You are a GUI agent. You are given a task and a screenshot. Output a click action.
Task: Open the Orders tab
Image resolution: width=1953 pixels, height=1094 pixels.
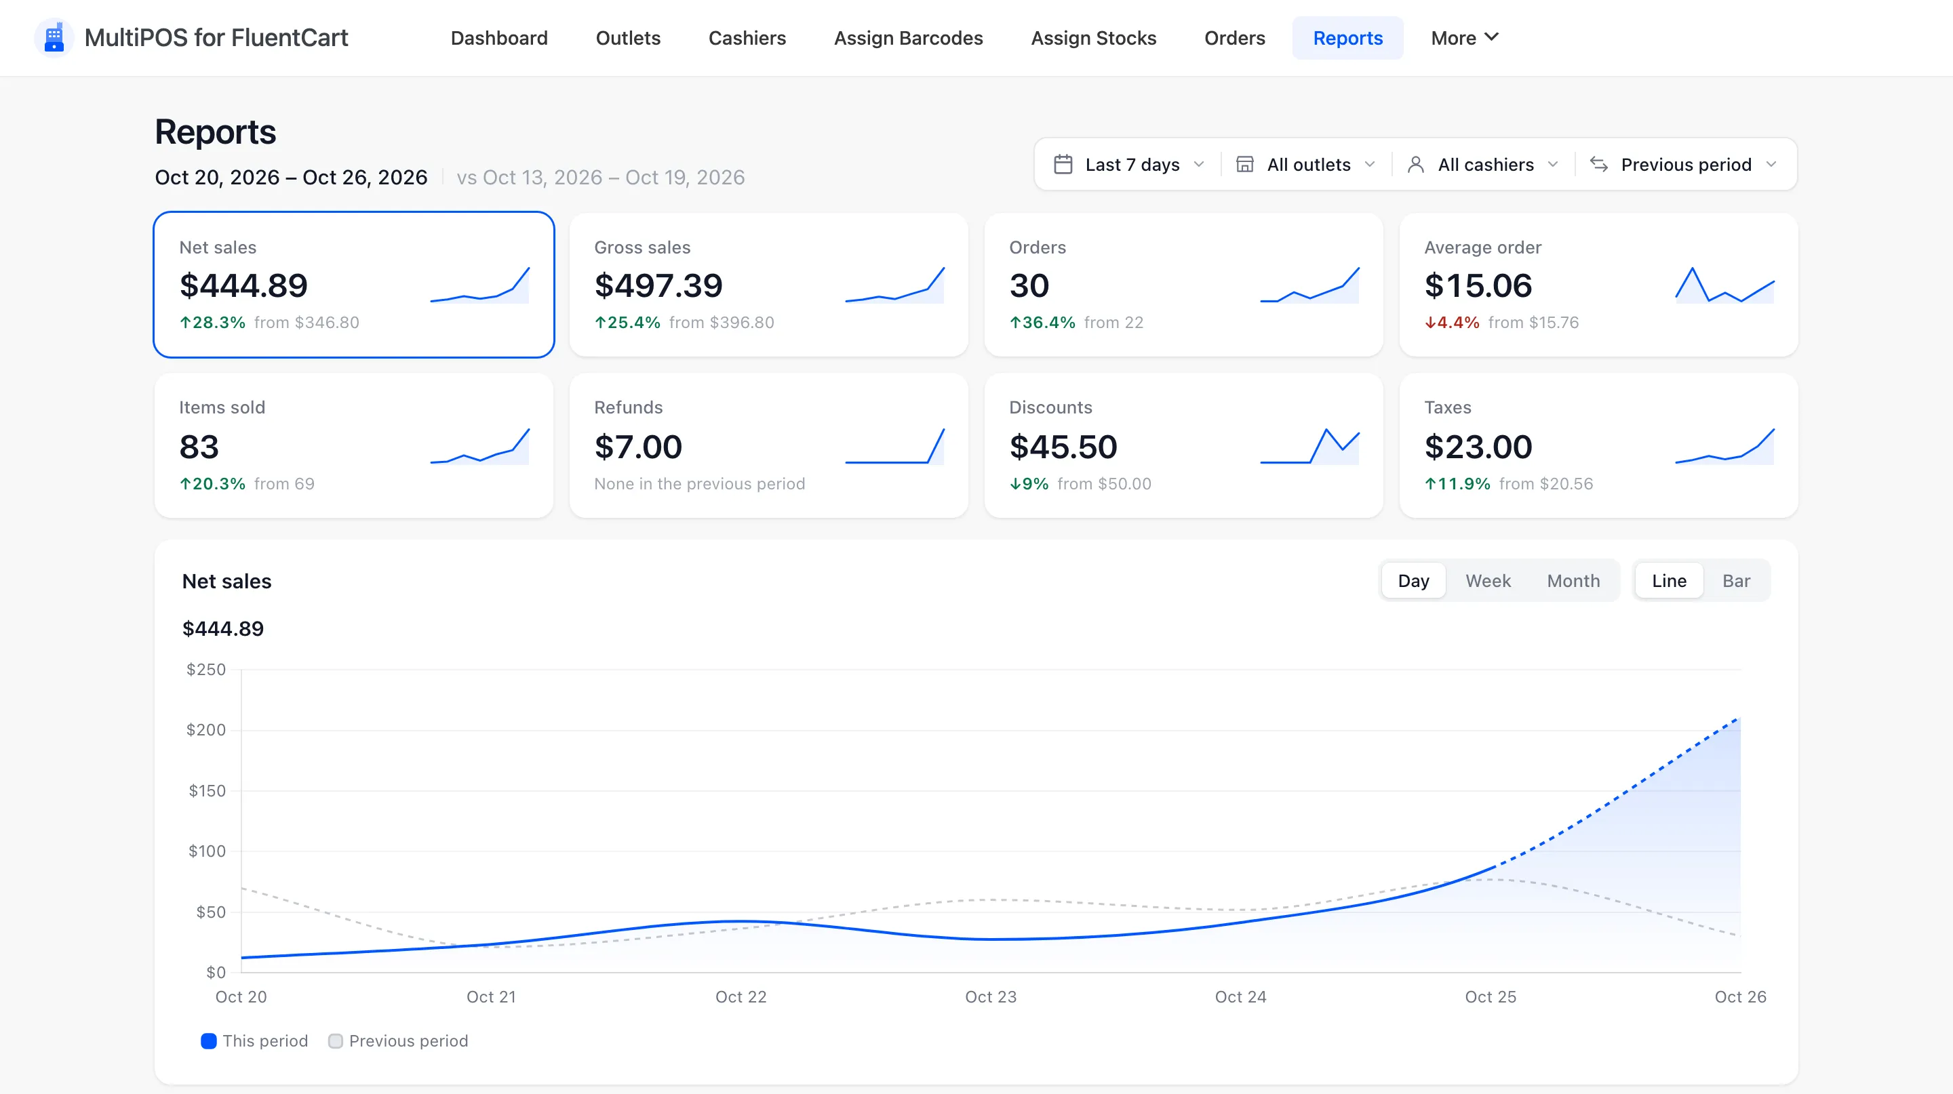point(1234,38)
